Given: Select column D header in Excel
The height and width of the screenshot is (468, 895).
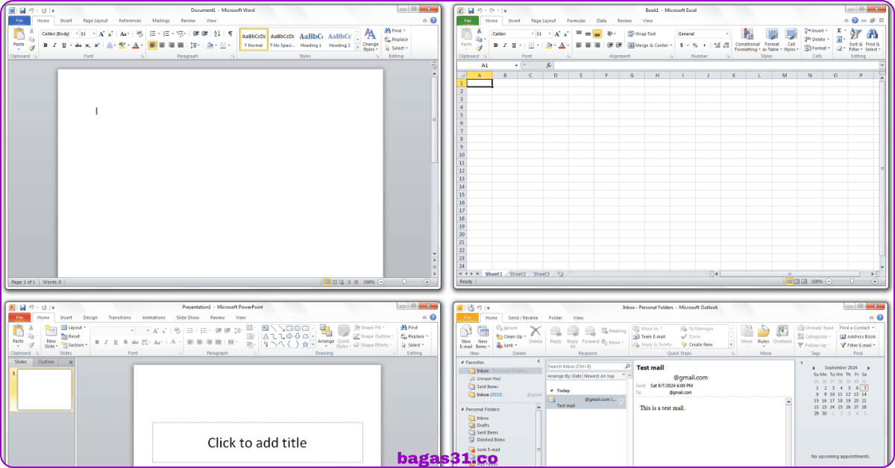Looking at the screenshot, I should (556, 75).
